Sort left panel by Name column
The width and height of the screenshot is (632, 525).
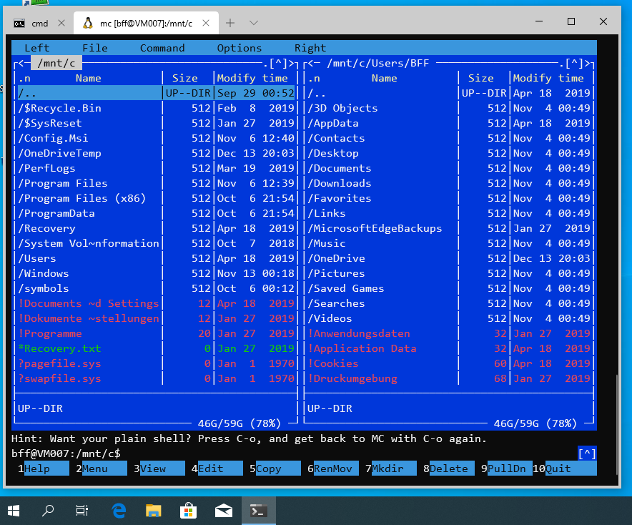coord(88,78)
